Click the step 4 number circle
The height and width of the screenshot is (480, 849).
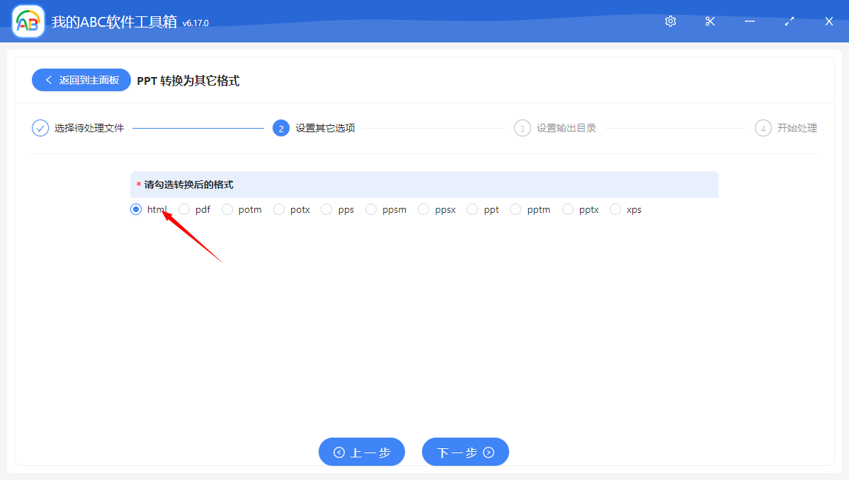[x=763, y=128]
